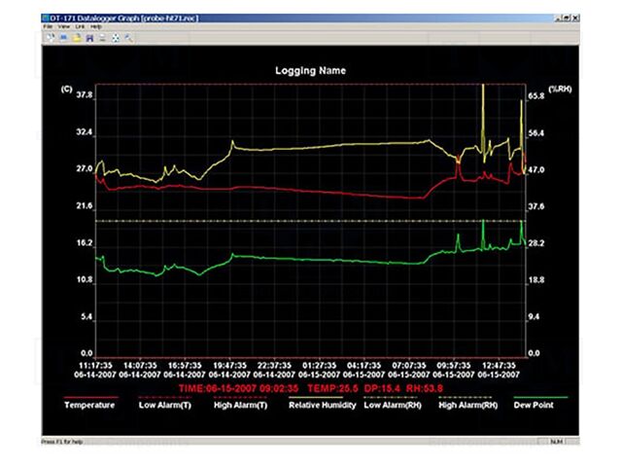622x467 pixels.
Task: Click the blue computer icon in toolbar
Action: [x=63, y=37]
